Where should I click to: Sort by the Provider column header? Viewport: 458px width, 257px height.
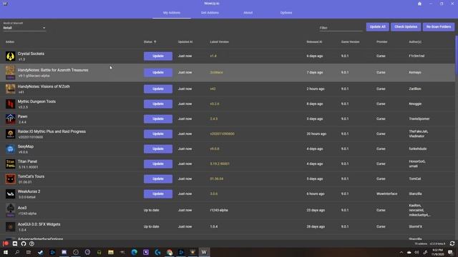381,42
